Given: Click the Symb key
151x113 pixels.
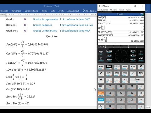Looking at the screenshot, I should coord(109,51).
